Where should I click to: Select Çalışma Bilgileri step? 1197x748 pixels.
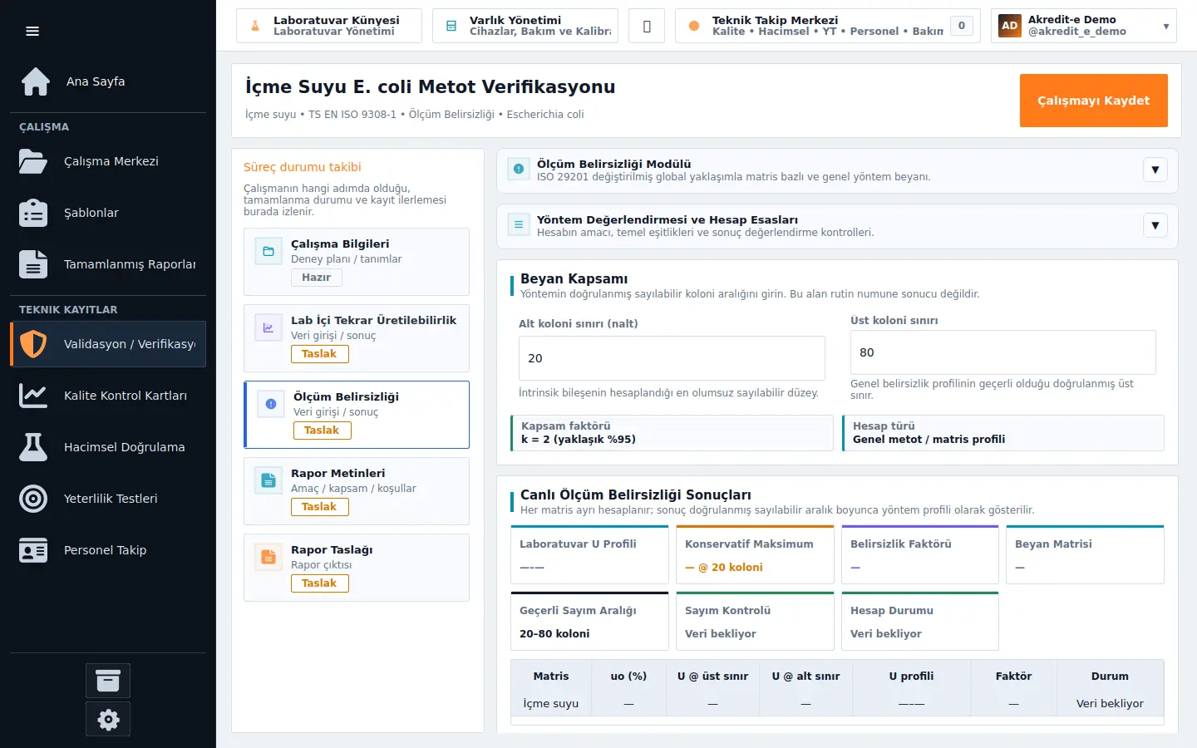[x=357, y=262]
